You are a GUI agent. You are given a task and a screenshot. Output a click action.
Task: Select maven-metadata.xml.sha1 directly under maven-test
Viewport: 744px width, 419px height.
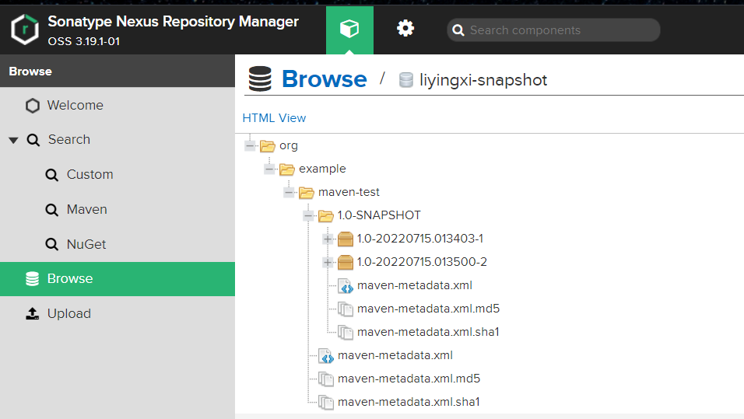tap(409, 402)
